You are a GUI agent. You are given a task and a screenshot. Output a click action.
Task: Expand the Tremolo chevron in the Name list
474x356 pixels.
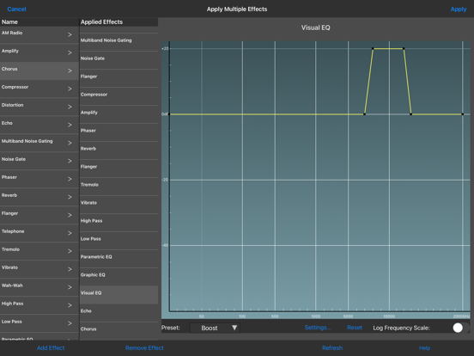(x=70, y=251)
